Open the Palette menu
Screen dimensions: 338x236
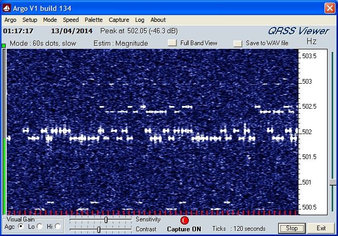(94, 20)
